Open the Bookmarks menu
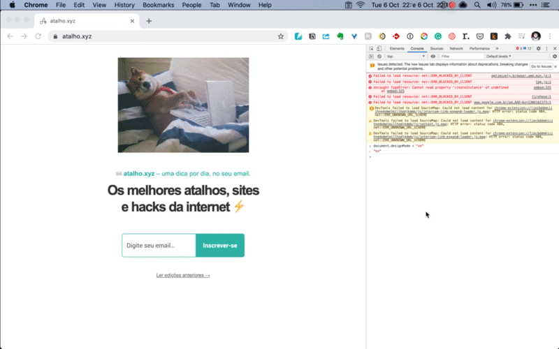 pos(159,5)
